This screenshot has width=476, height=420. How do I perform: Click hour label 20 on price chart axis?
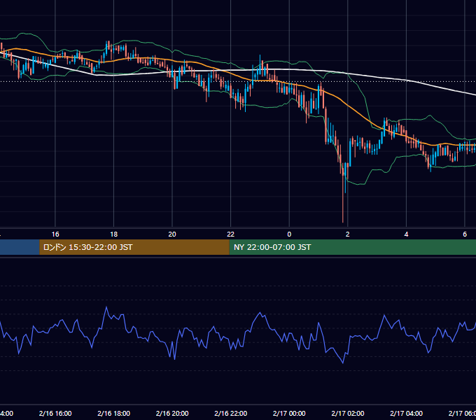point(172,234)
